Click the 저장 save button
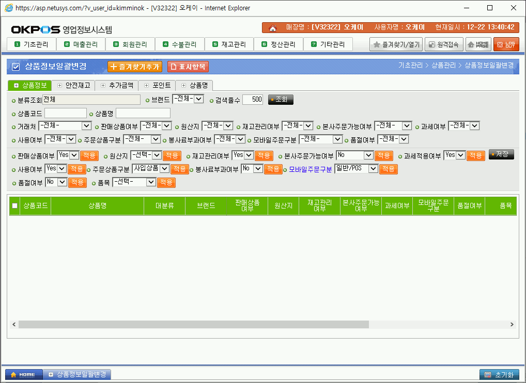526x383 pixels. pyautogui.click(x=501, y=154)
